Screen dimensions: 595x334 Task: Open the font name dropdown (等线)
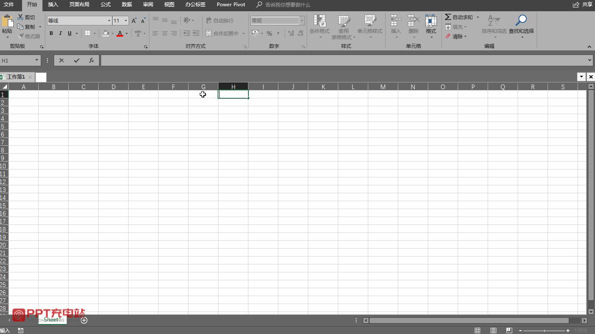[x=109, y=20]
